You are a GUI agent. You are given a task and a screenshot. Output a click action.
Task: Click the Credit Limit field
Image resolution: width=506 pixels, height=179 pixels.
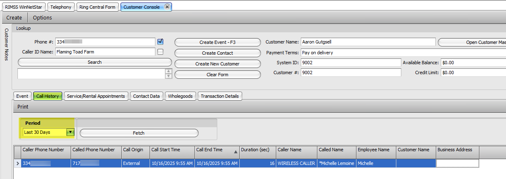point(473,73)
